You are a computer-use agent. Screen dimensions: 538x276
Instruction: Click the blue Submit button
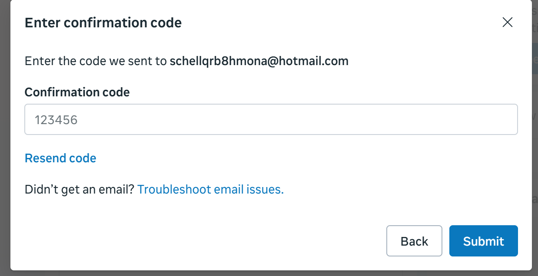click(483, 241)
